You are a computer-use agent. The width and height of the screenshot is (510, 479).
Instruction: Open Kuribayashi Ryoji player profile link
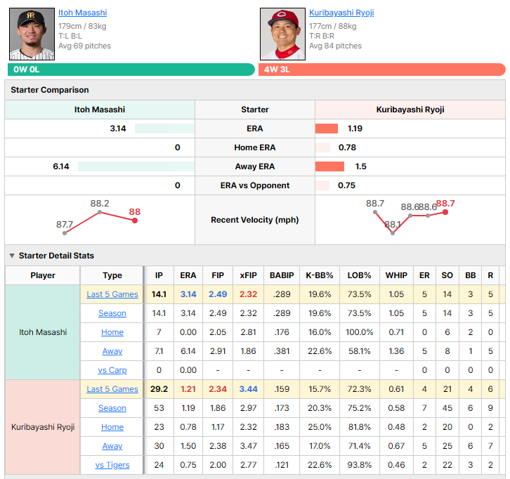coord(341,13)
